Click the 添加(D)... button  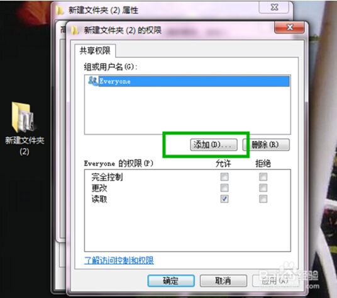coord(214,145)
